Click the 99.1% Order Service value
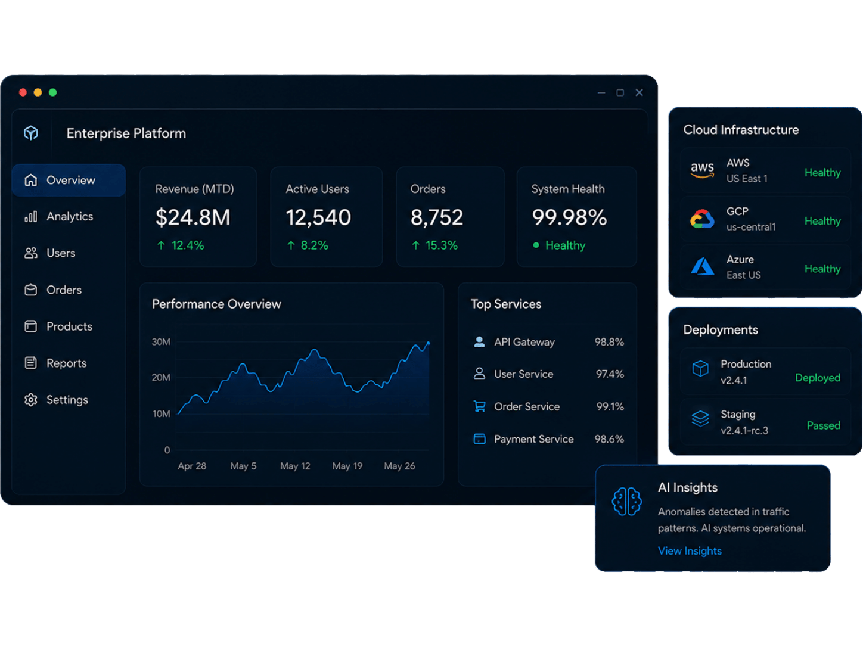The height and width of the screenshot is (647, 863). tap(610, 406)
